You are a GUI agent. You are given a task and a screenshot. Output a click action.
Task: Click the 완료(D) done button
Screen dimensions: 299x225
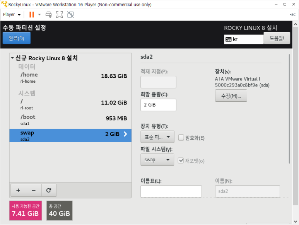(17, 38)
